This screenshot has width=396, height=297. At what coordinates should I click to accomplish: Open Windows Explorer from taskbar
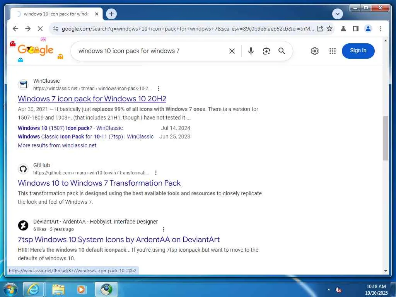[58, 289]
